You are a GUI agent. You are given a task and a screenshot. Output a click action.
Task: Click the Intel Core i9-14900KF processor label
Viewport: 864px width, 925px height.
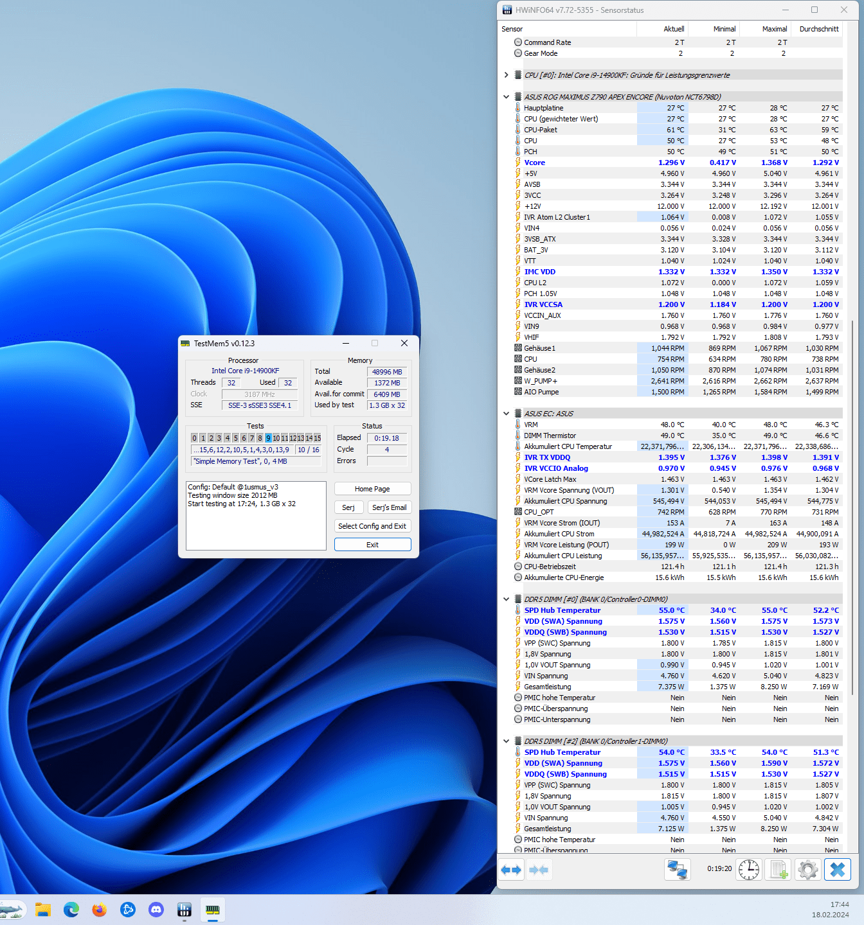pos(245,371)
